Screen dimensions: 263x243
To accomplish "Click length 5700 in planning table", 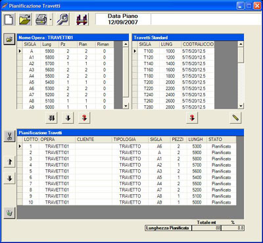I will tap(197, 165).
